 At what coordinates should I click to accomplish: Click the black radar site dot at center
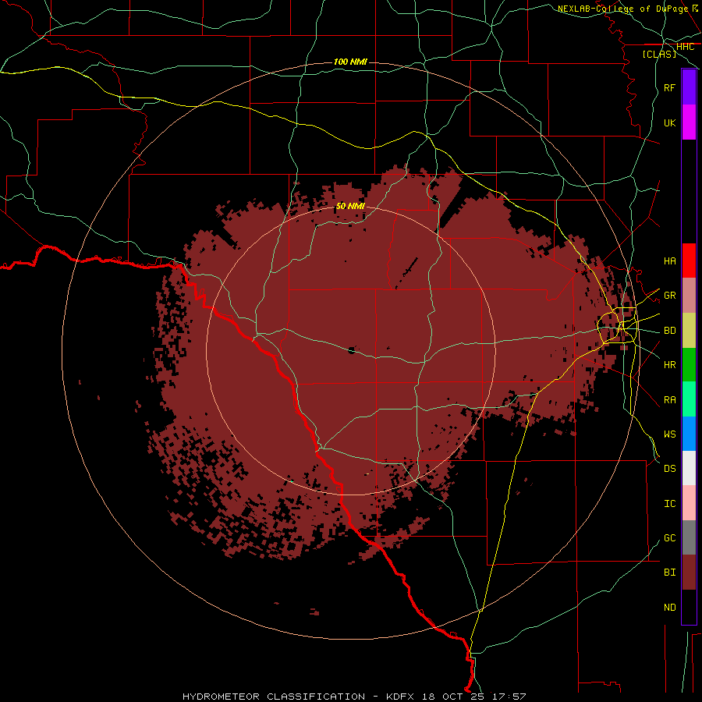(x=352, y=350)
